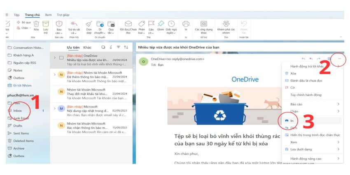
Task: Click reply arrow in message header
Action: (x=303, y=59)
